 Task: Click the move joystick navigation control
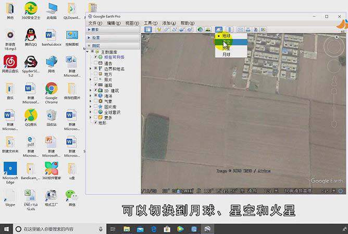tap(333, 66)
